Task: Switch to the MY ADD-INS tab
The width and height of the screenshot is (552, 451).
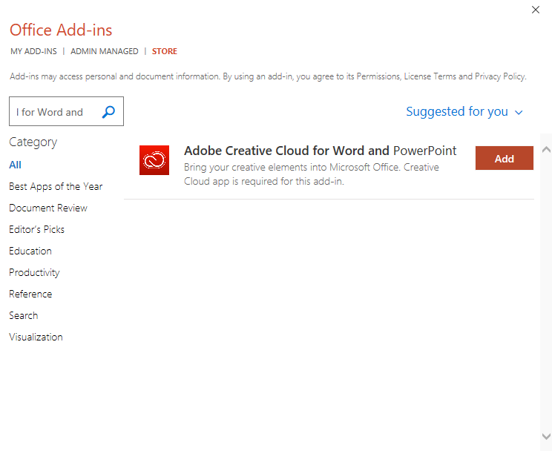Action: (x=33, y=51)
